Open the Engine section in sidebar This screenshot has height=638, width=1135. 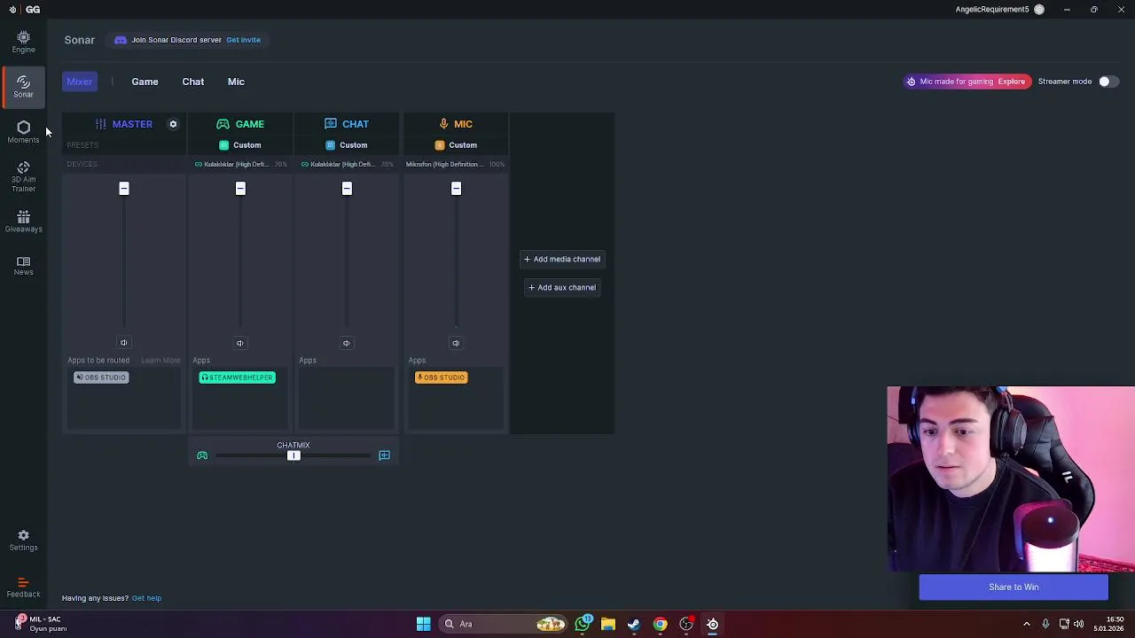23,42
